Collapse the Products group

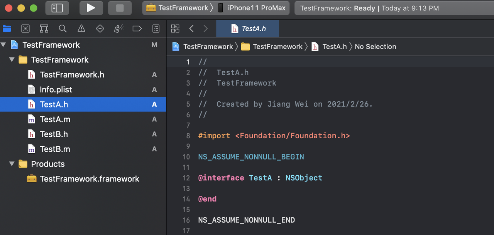coord(12,164)
